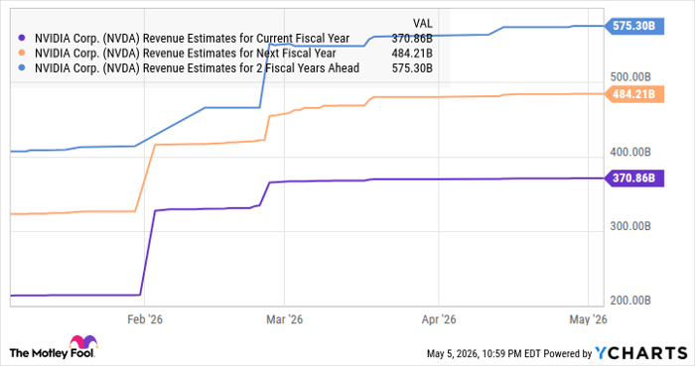This screenshot has width=695, height=366.
Task: Click the Motley Fool jester hat logo
Action: pos(82,341)
